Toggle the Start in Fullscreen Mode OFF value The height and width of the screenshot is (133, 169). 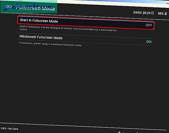(x=149, y=25)
